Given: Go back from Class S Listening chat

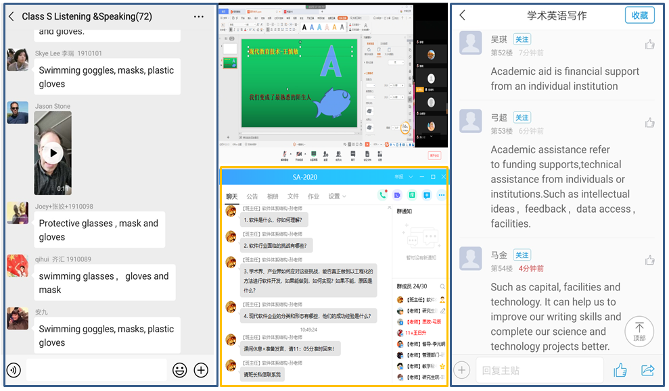Looking at the screenshot, I should [11, 16].
